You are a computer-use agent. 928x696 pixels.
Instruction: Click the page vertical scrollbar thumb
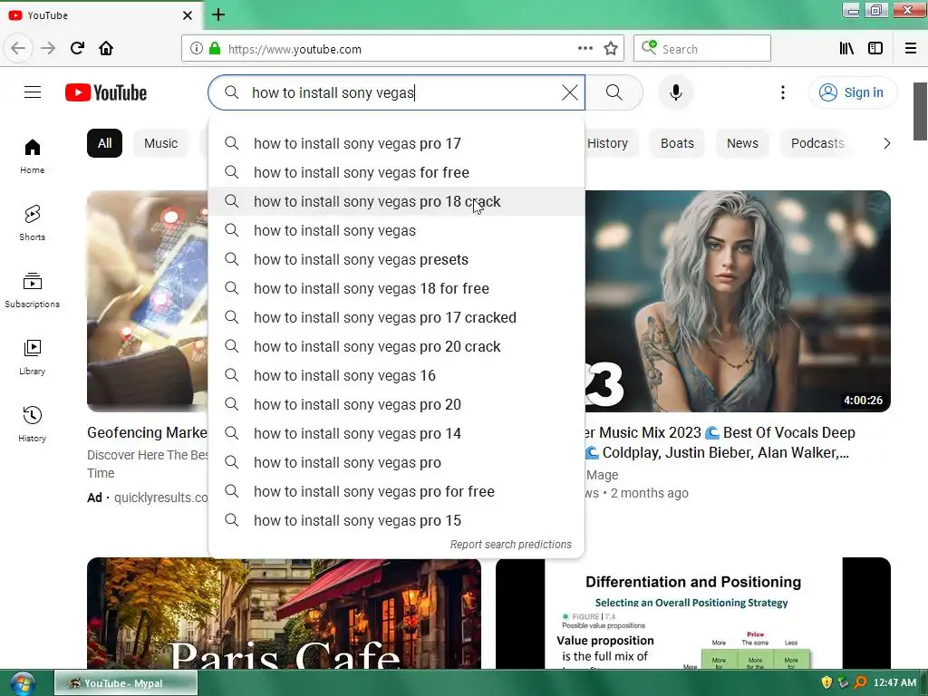(920, 111)
